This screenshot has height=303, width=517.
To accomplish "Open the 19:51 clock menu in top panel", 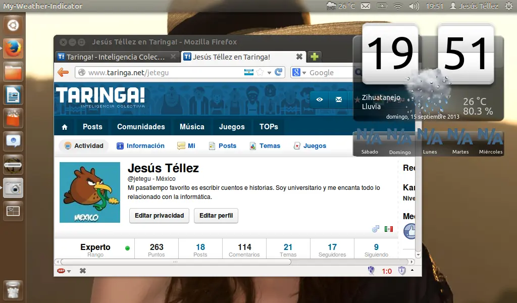I will (434, 6).
